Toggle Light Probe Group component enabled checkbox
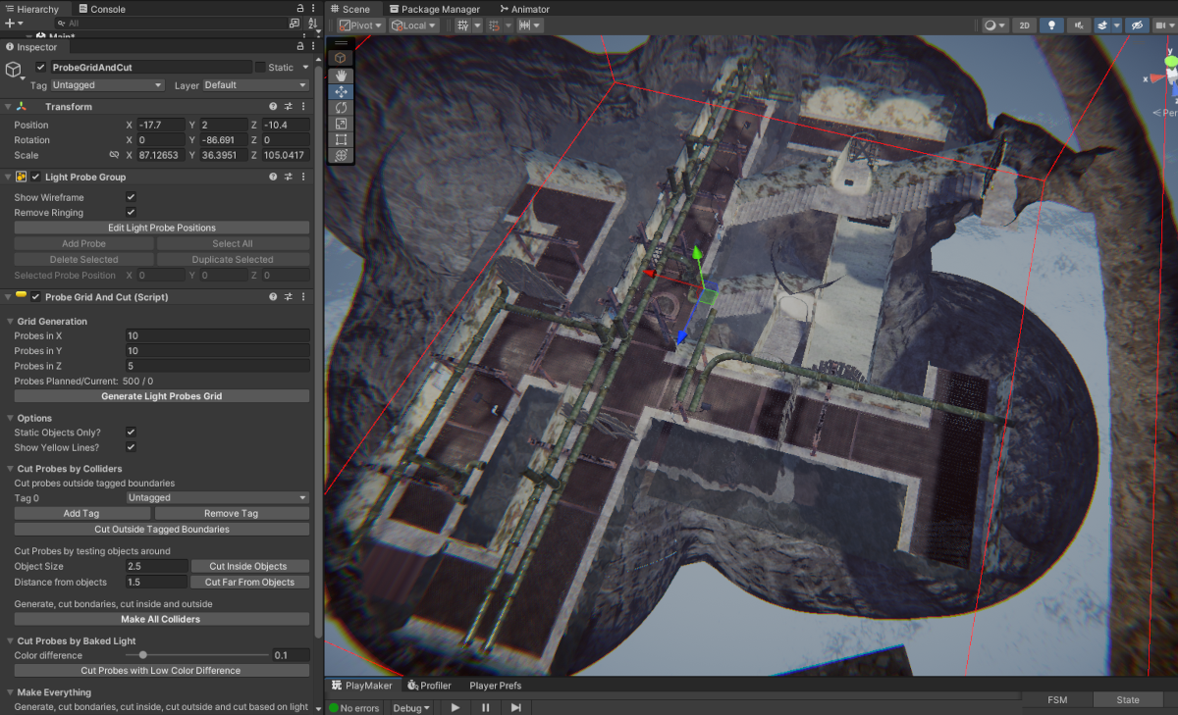 point(36,177)
